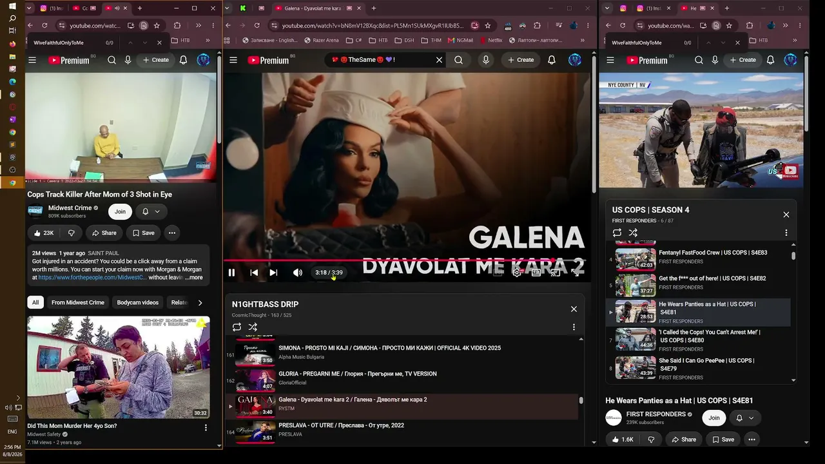Share the Cops Track Killer video

point(104,233)
